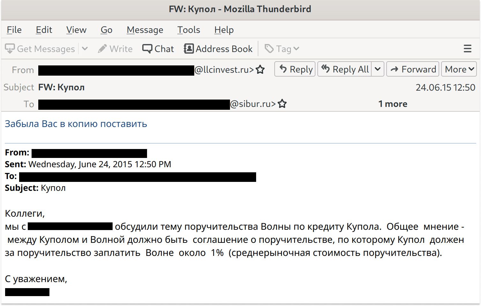Expand the Reply All options arrow
The width and height of the screenshot is (481, 306).
pos(378,69)
